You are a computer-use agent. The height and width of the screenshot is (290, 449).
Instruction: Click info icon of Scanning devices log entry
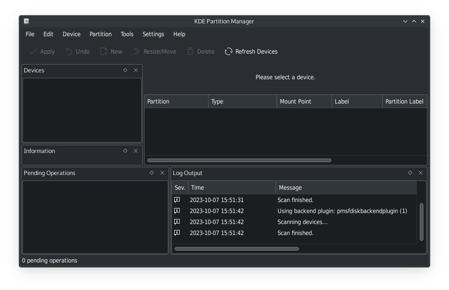tap(177, 222)
